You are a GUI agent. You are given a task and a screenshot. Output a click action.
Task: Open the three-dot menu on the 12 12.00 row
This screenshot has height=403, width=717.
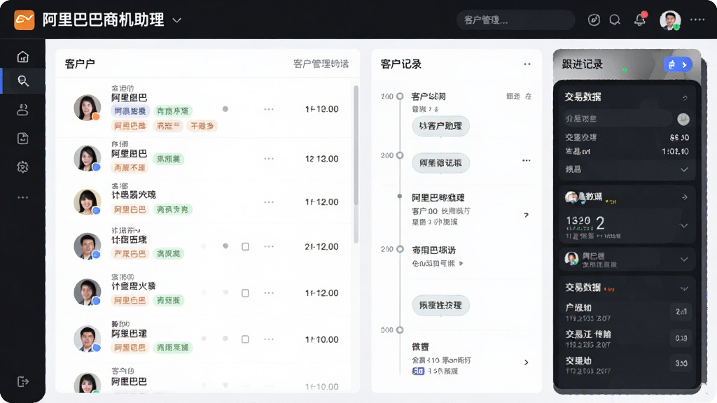tap(269, 159)
